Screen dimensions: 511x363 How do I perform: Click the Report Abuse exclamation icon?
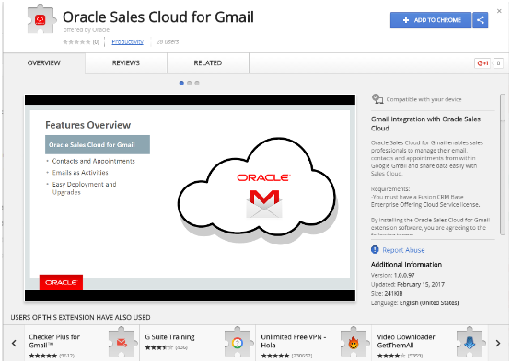[x=375, y=249]
